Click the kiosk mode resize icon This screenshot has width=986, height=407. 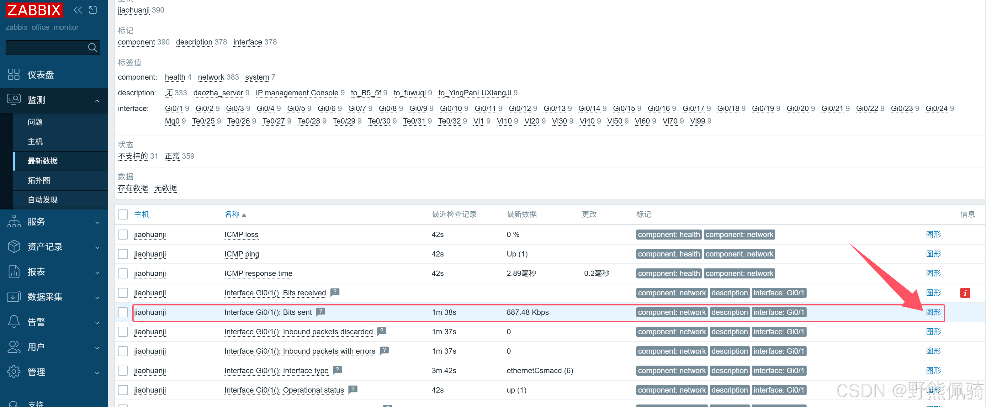(x=93, y=10)
